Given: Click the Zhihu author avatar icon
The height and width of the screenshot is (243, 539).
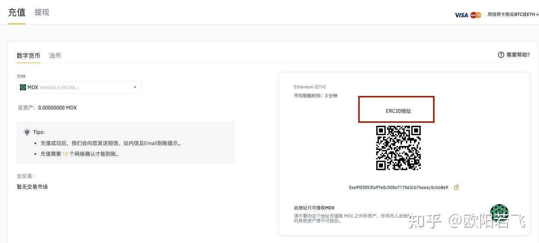Looking at the screenshot, I should pos(499,214).
